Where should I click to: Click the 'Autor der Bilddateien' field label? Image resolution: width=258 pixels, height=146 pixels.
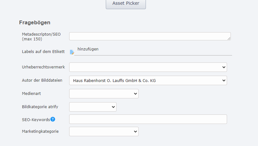pos(42,80)
